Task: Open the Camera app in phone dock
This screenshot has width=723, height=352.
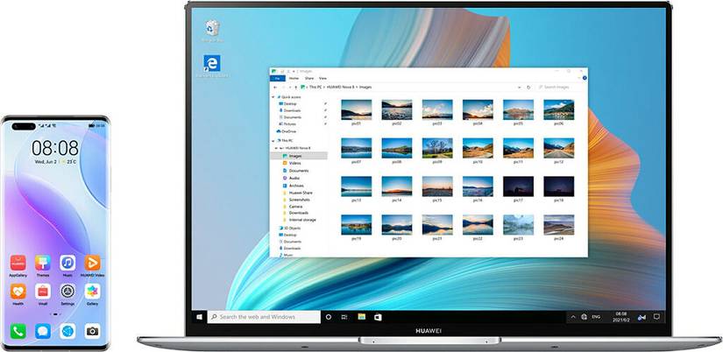Action: pos(92,331)
